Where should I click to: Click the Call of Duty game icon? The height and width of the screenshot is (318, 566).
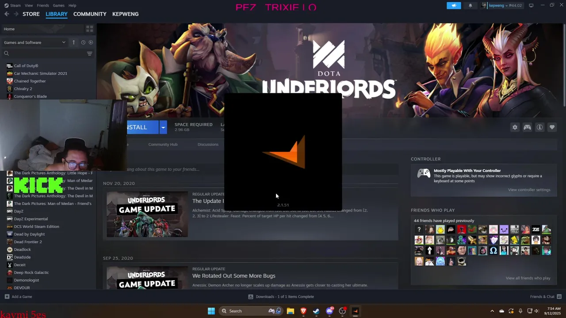click(10, 66)
